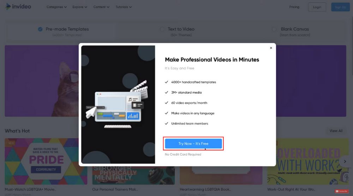Click 'Our Personal Trainers Mak..' title
Image resolution: width=353 pixels, height=196 pixels.
coord(115,189)
